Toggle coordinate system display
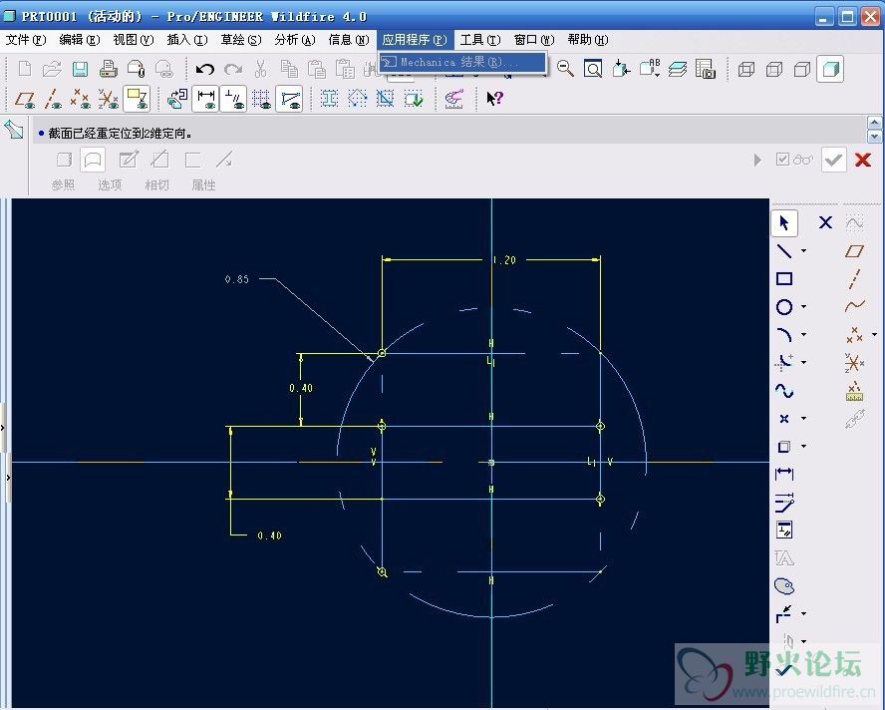The height and width of the screenshot is (710, 885). pos(109,99)
